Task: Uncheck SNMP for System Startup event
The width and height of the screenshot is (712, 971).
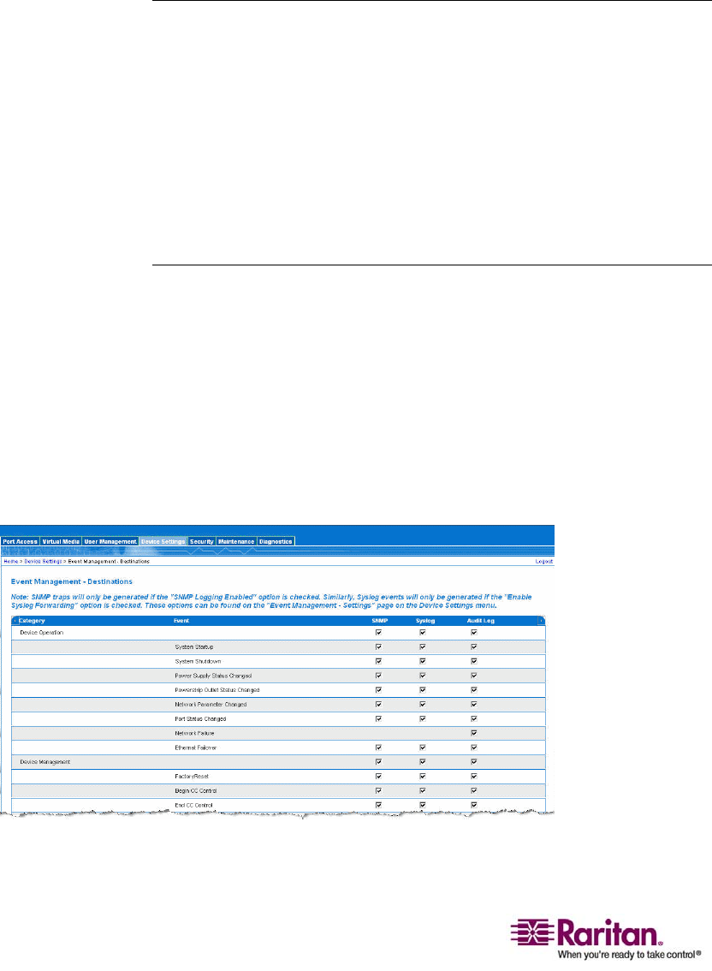Action: click(378, 646)
